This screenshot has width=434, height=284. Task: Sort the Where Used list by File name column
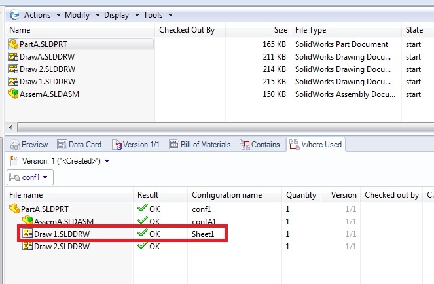69,195
